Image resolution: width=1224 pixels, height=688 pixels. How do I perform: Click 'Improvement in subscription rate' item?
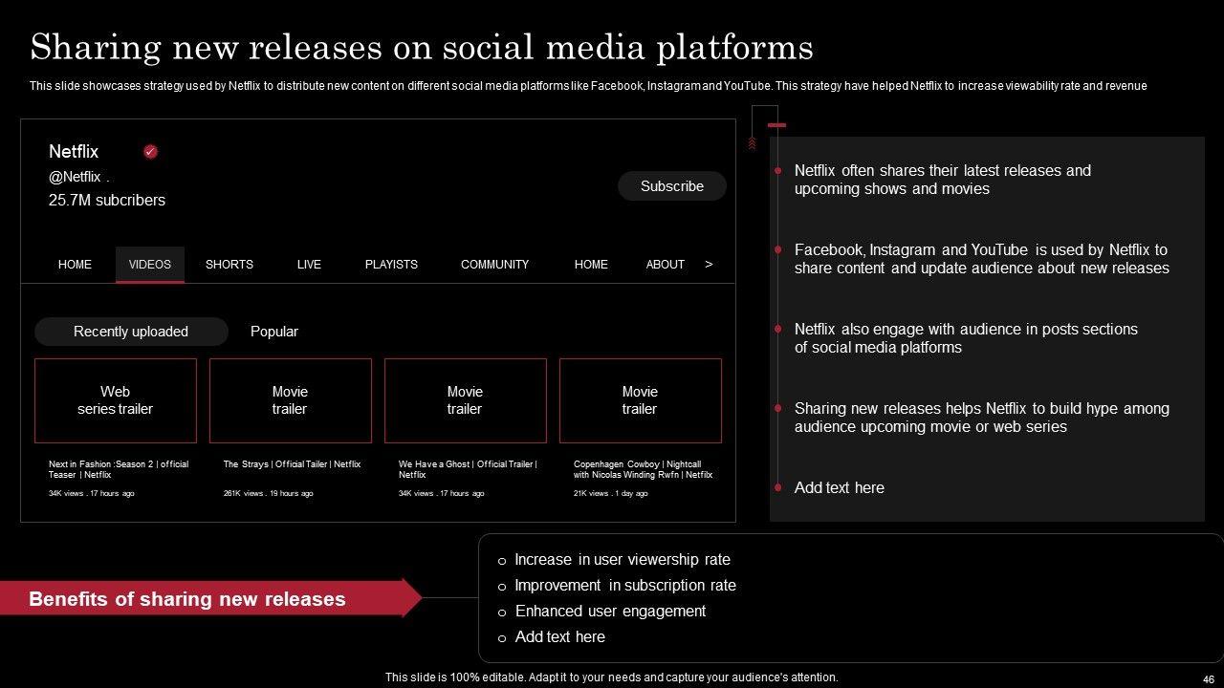tap(625, 586)
